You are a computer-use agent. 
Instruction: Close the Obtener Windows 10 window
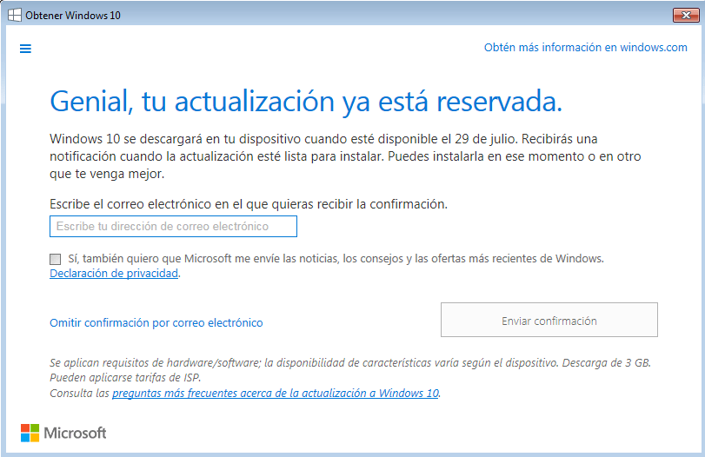coord(686,15)
